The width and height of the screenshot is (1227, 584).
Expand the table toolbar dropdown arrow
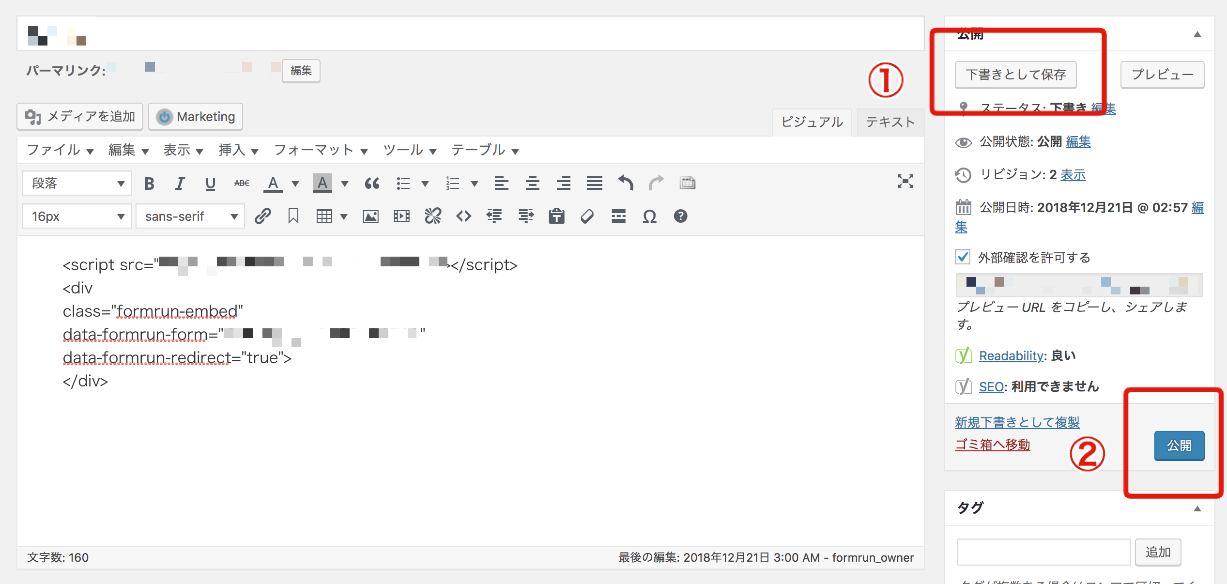344,216
